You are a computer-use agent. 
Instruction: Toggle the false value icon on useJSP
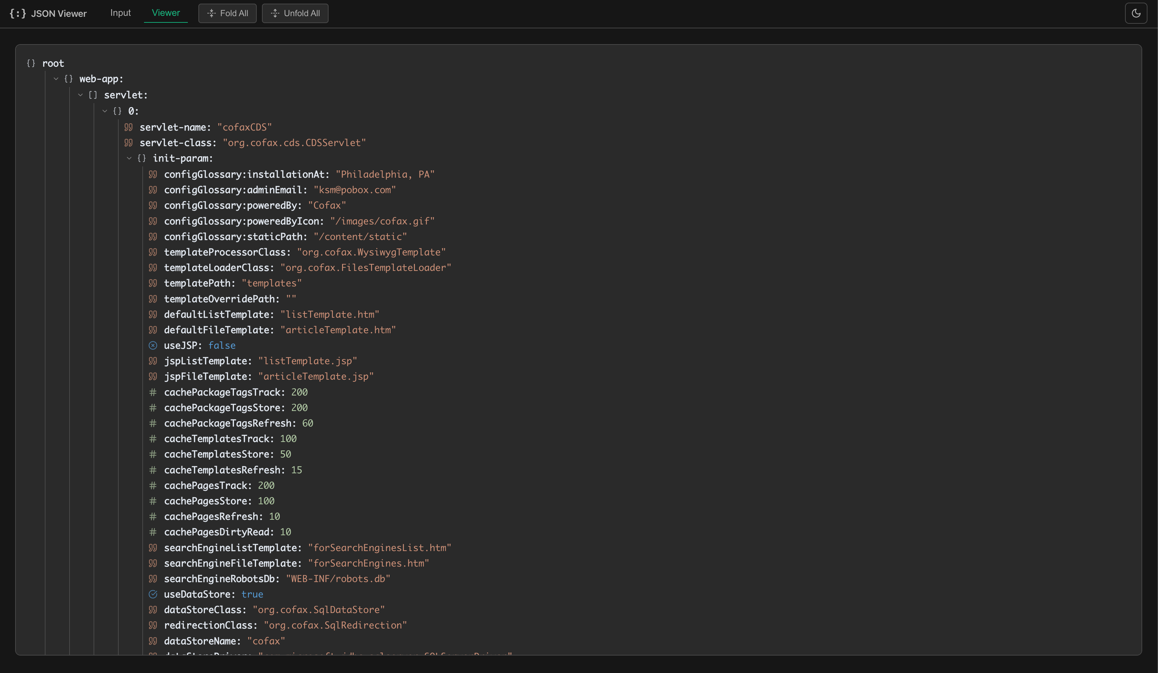pos(153,345)
